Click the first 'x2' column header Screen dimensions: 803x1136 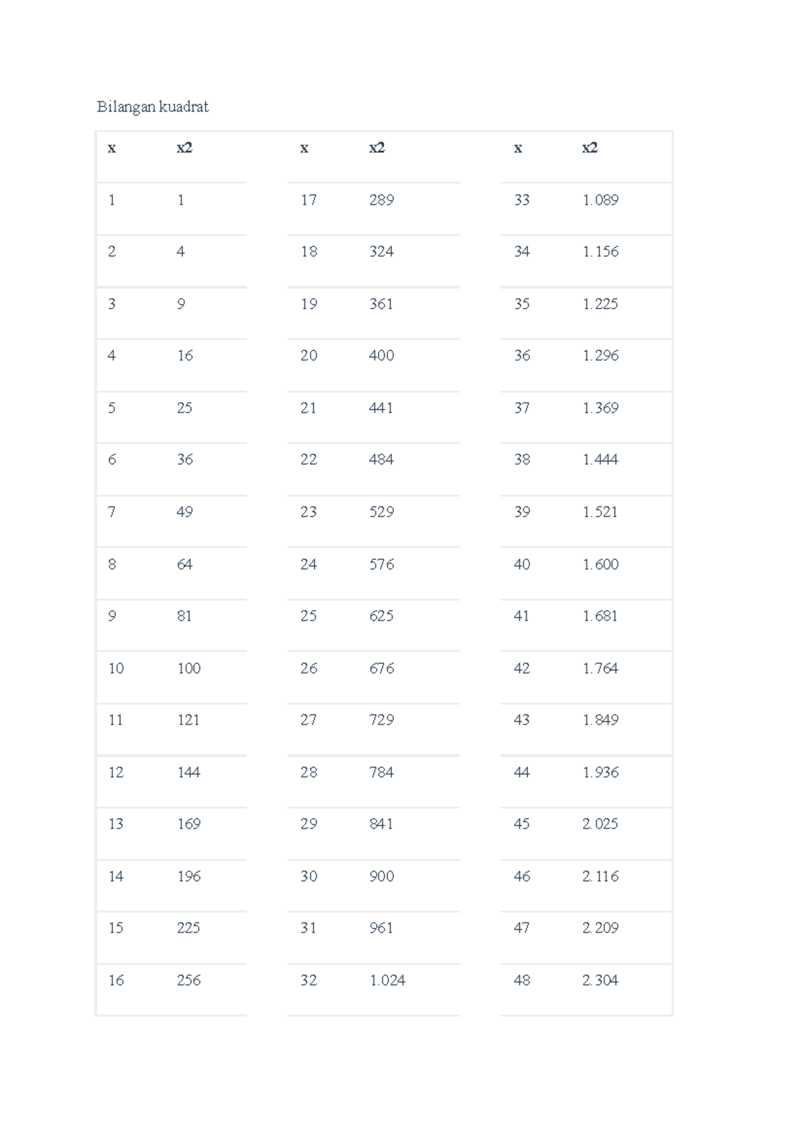[x=185, y=148]
